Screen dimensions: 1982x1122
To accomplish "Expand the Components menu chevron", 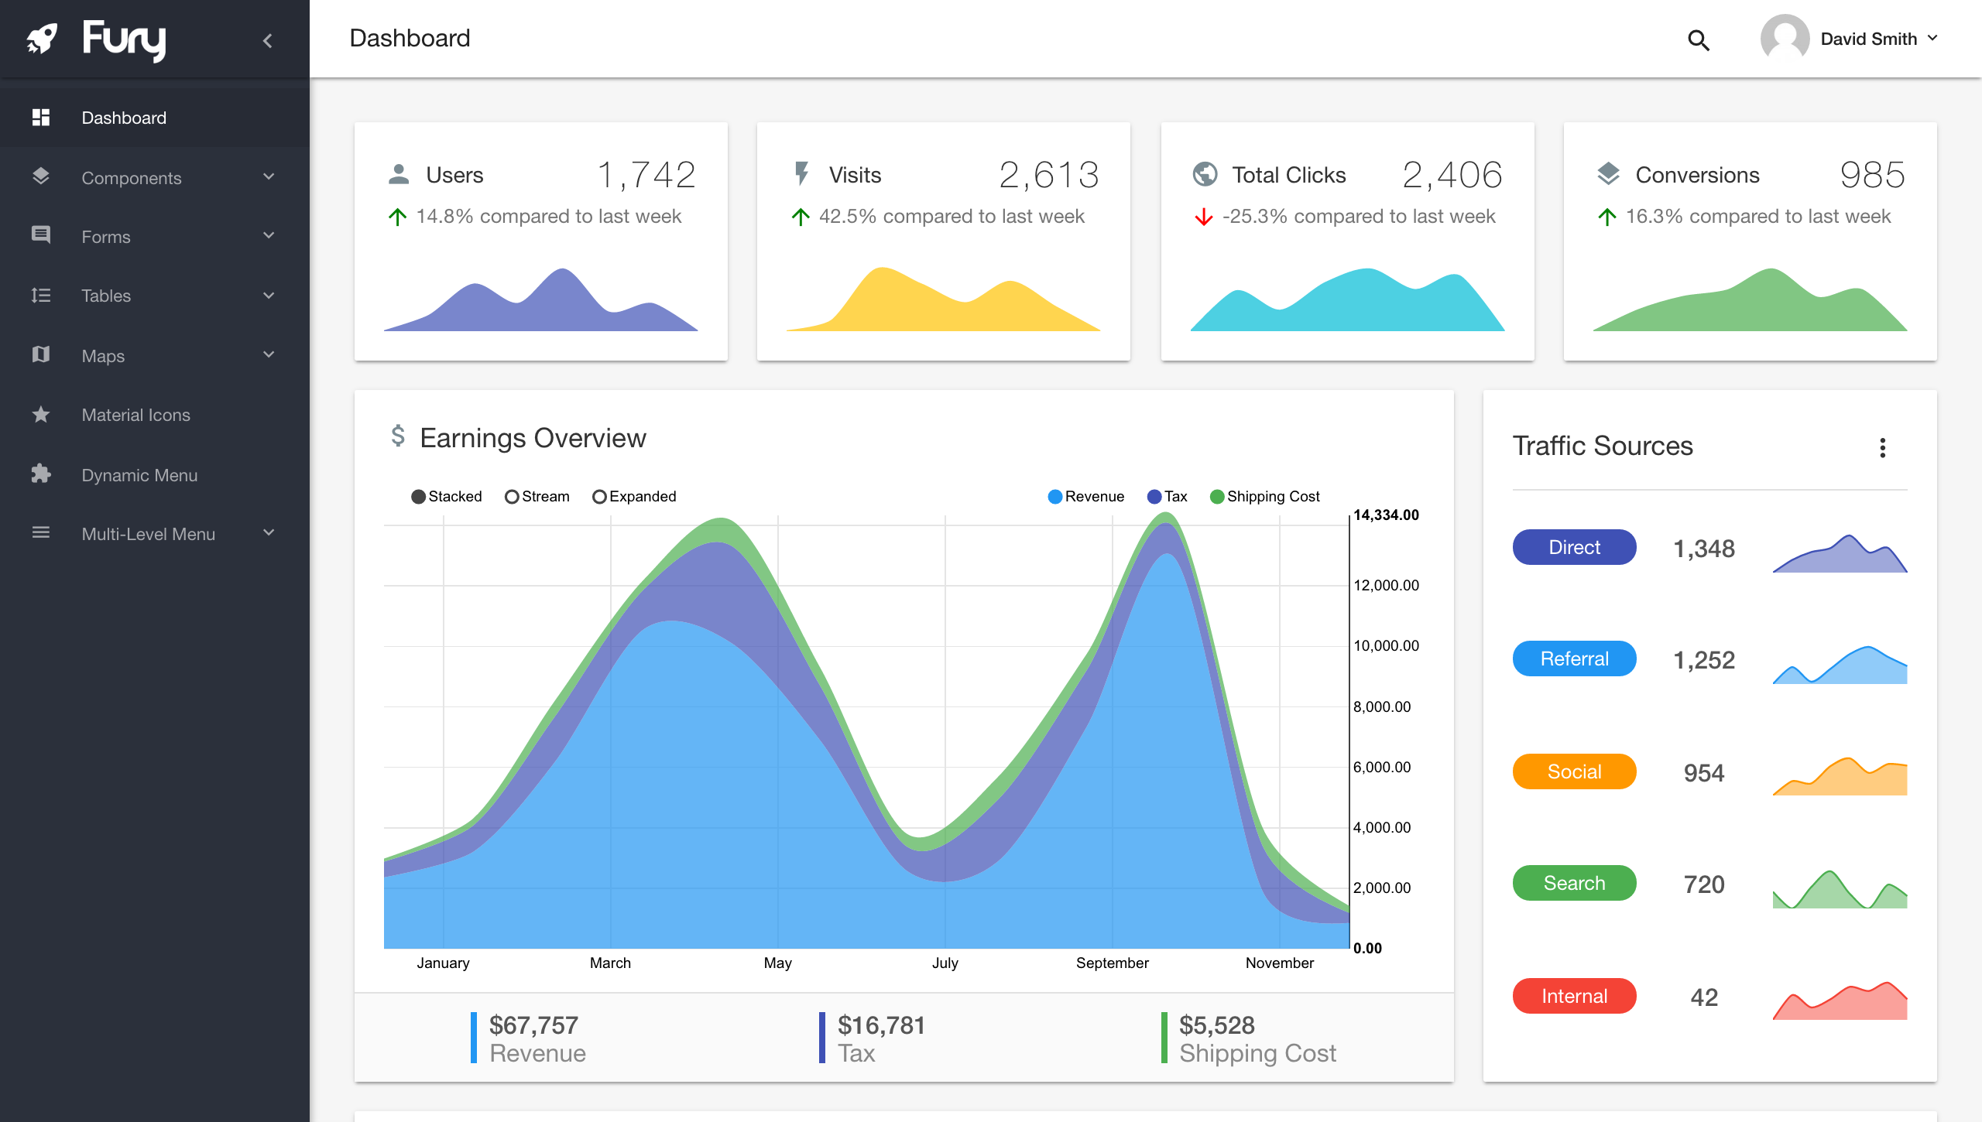I will point(269,177).
